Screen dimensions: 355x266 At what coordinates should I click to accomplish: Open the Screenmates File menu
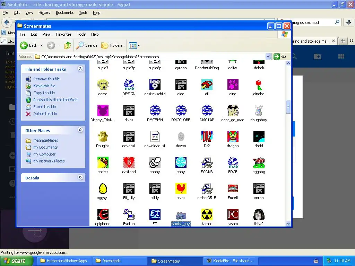click(23, 34)
